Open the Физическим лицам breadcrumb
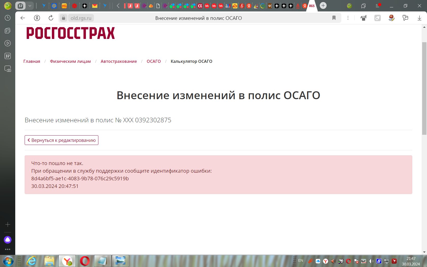The height and width of the screenshot is (267, 427). [x=70, y=61]
